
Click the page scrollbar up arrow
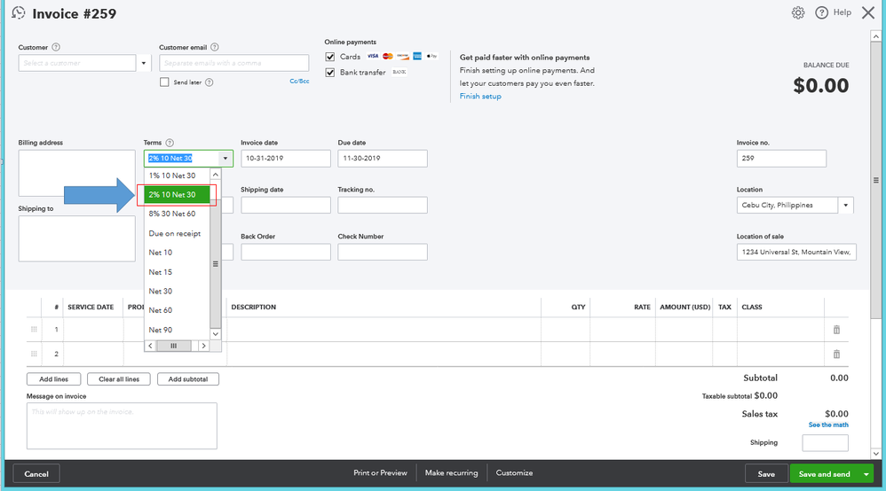pos(876,36)
